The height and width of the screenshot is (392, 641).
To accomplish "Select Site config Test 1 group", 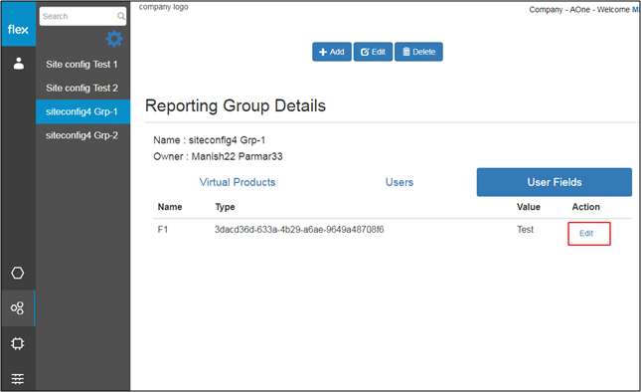I will pos(83,65).
